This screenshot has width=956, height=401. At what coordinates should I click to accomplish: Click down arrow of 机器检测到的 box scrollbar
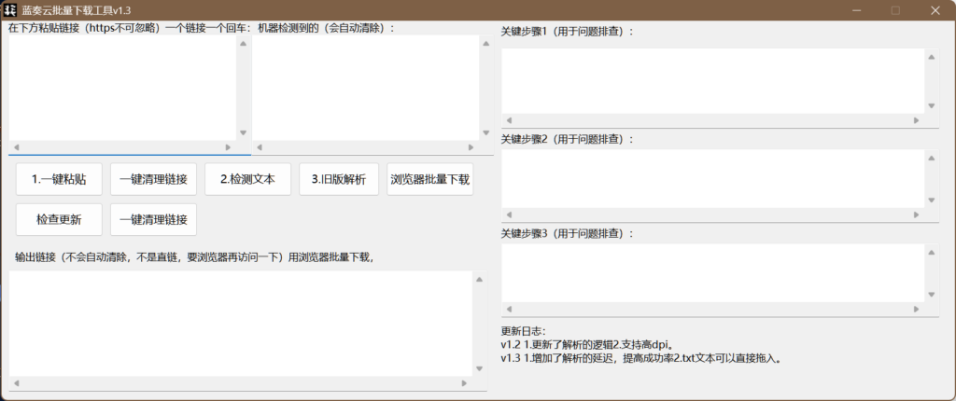[x=485, y=132]
